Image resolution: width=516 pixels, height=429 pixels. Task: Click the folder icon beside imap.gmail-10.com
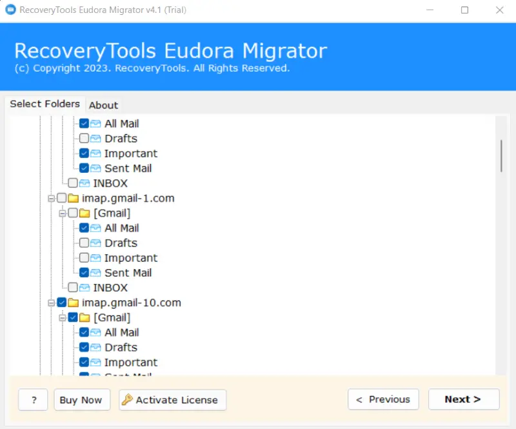click(73, 303)
